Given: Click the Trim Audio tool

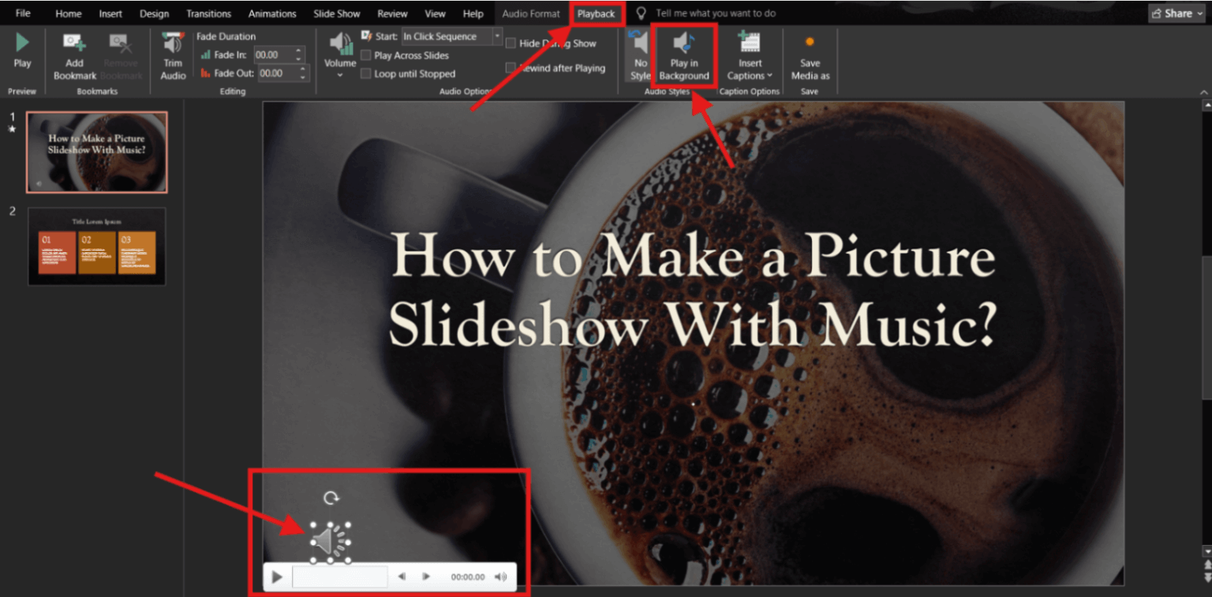Looking at the screenshot, I should (x=172, y=55).
